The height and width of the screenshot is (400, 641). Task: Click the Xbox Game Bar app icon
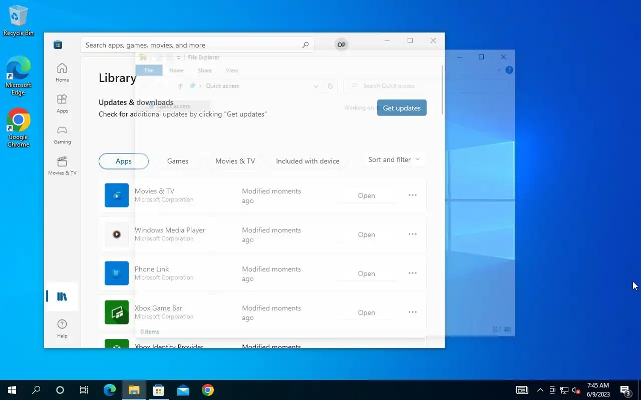pos(117,312)
